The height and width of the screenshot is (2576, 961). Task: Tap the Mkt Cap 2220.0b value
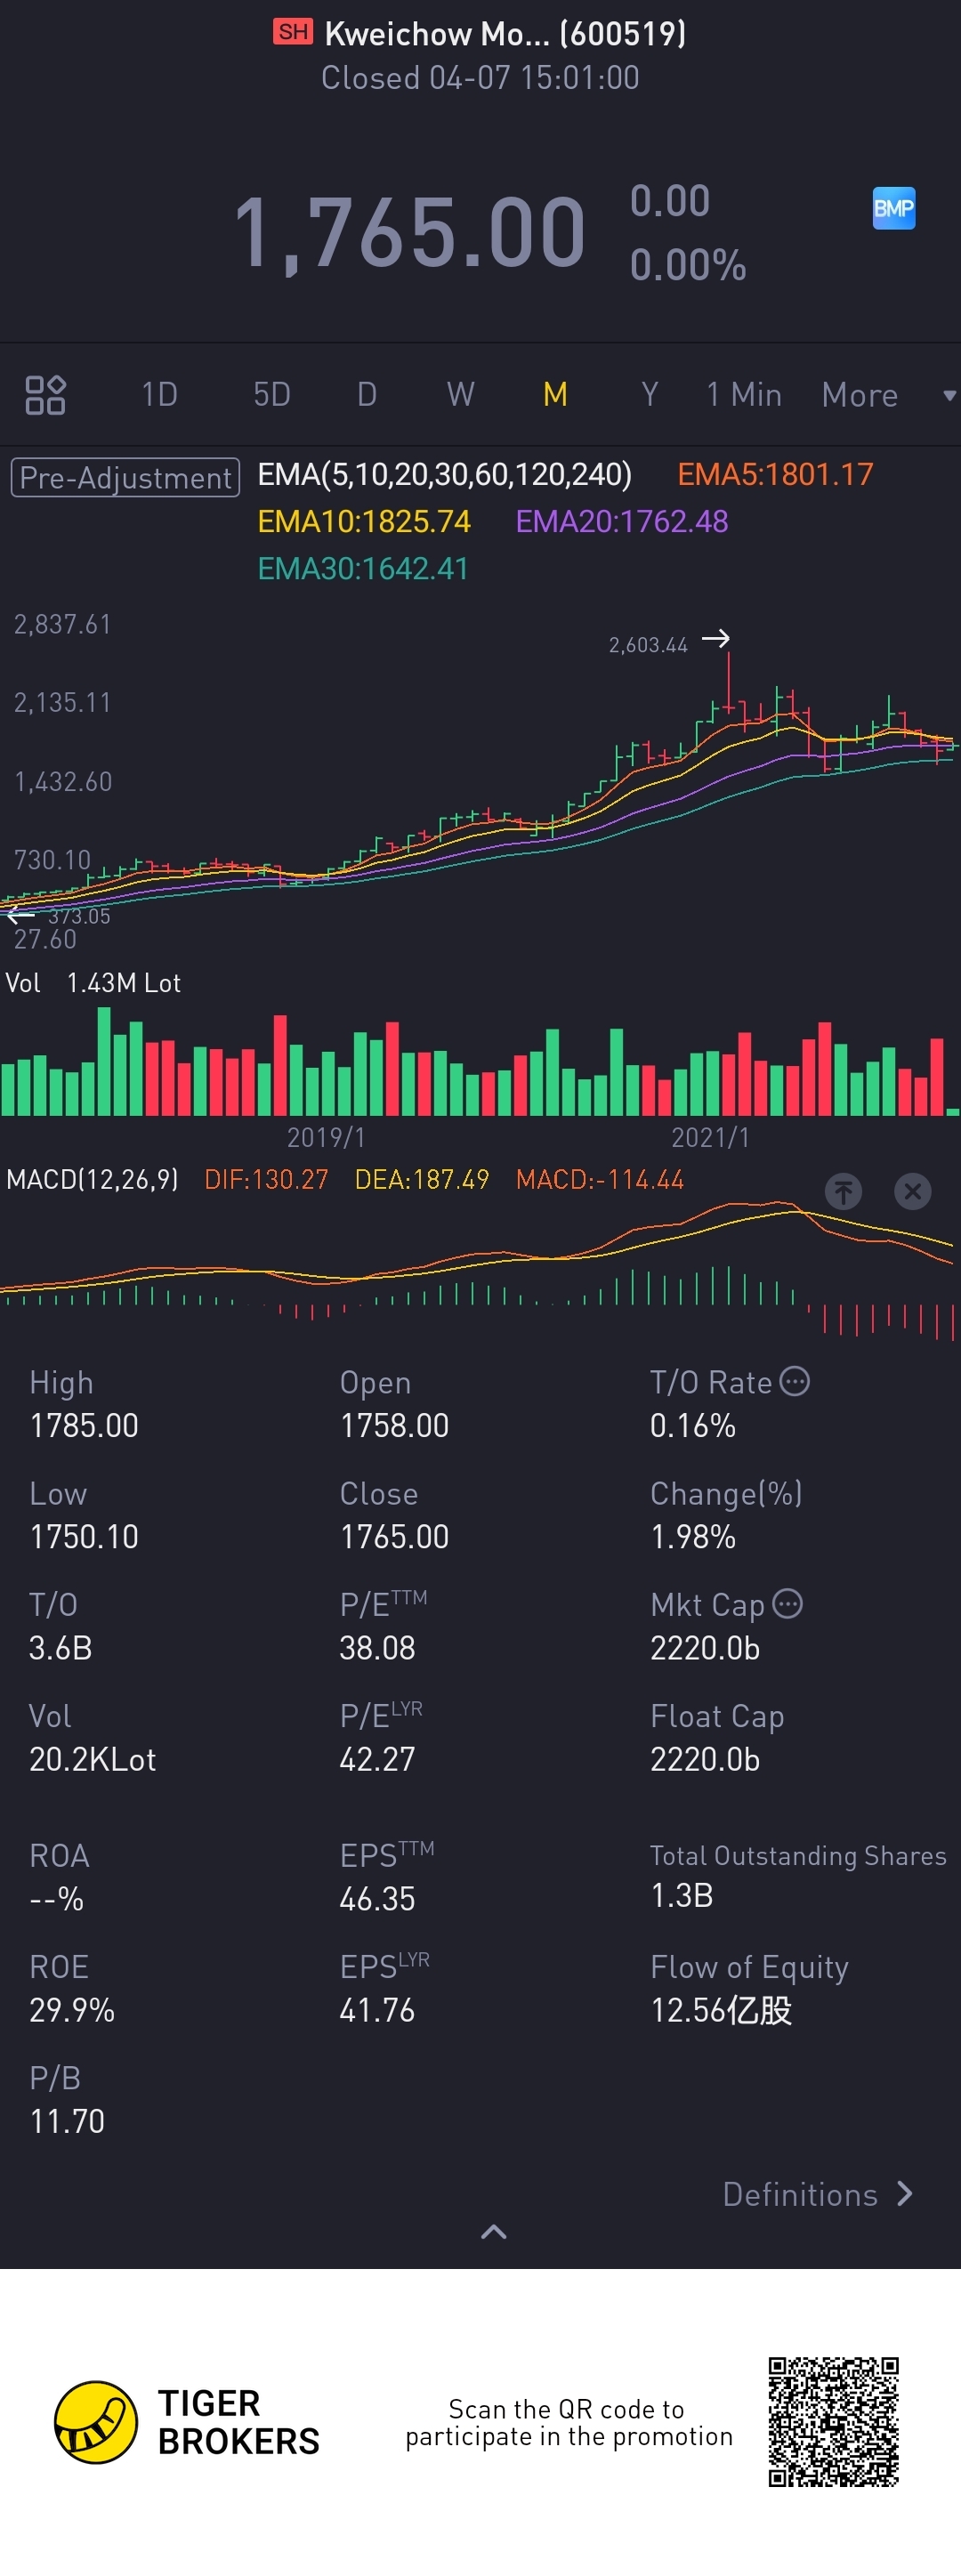coord(705,1647)
